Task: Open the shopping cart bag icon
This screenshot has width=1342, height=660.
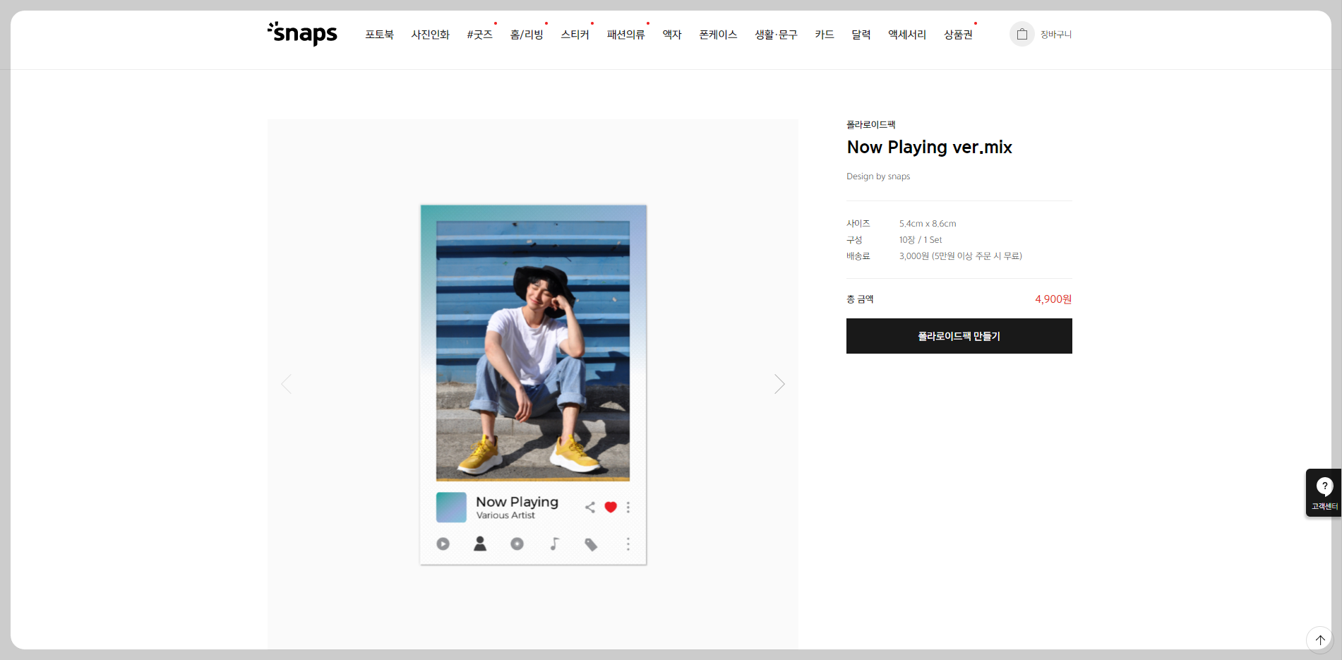Action: (1022, 34)
